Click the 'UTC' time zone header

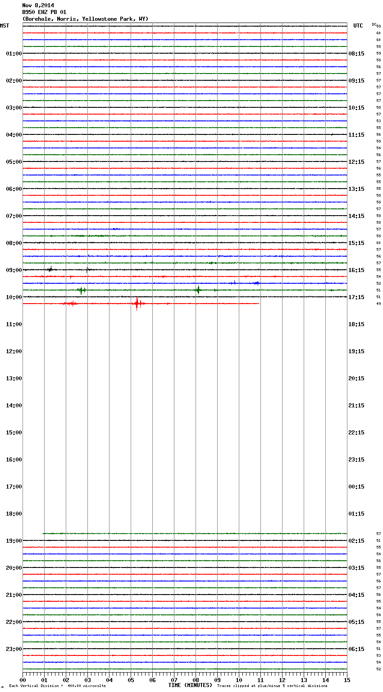[358, 26]
